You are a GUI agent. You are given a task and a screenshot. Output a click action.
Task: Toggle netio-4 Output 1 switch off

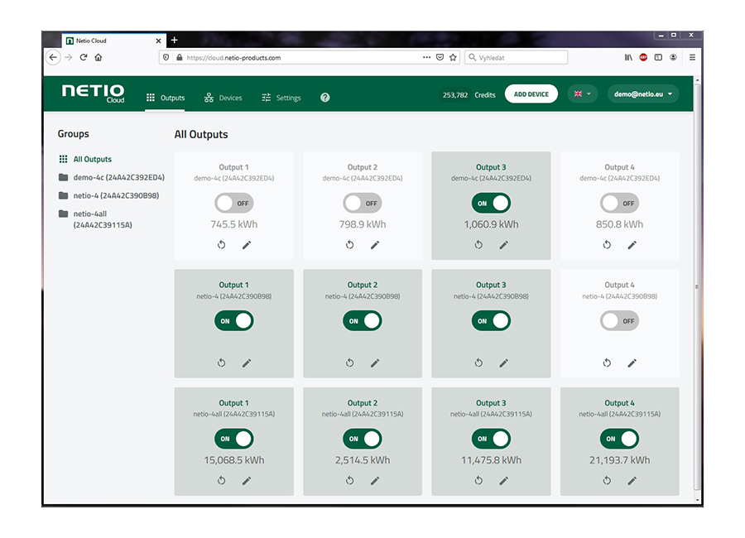(x=233, y=320)
